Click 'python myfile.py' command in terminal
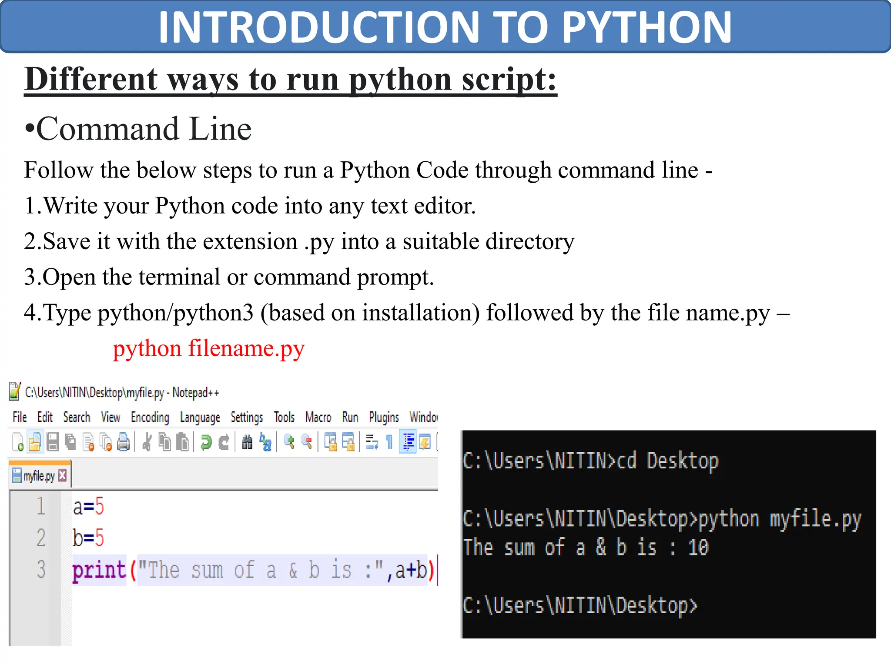Image resolution: width=891 pixels, height=668 pixels. click(780, 519)
